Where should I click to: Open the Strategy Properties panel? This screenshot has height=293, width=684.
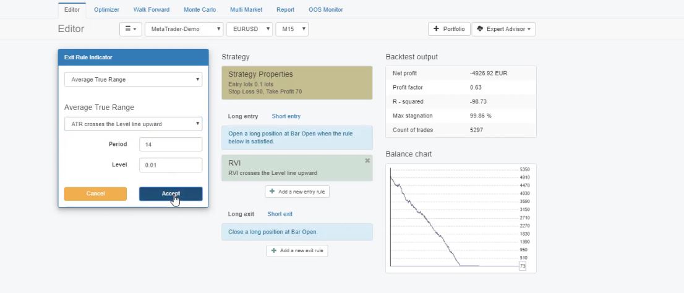(297, 83)
